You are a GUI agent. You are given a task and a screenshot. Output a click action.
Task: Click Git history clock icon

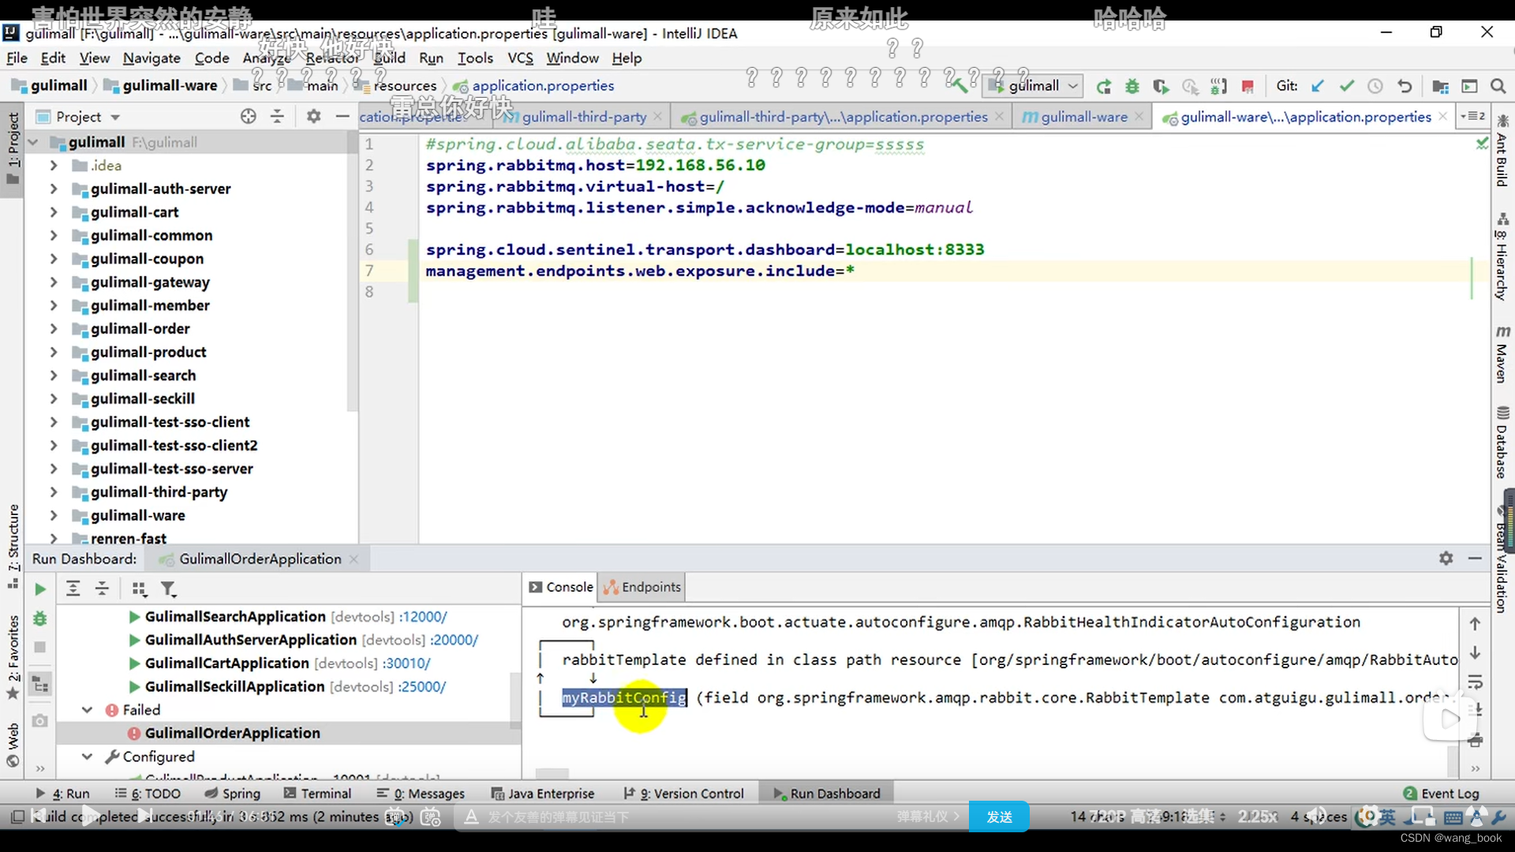pos(1375,86)
